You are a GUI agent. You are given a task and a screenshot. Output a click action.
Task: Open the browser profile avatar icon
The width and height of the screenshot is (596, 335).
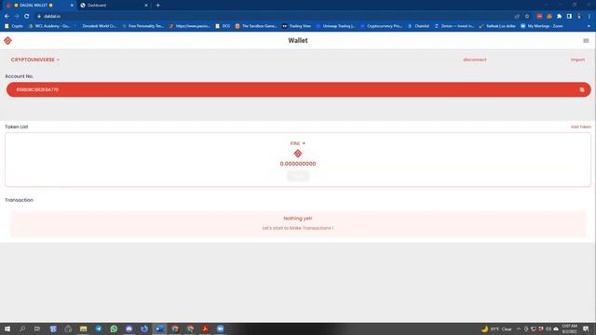pyautogui.click(x=579, y=17)
